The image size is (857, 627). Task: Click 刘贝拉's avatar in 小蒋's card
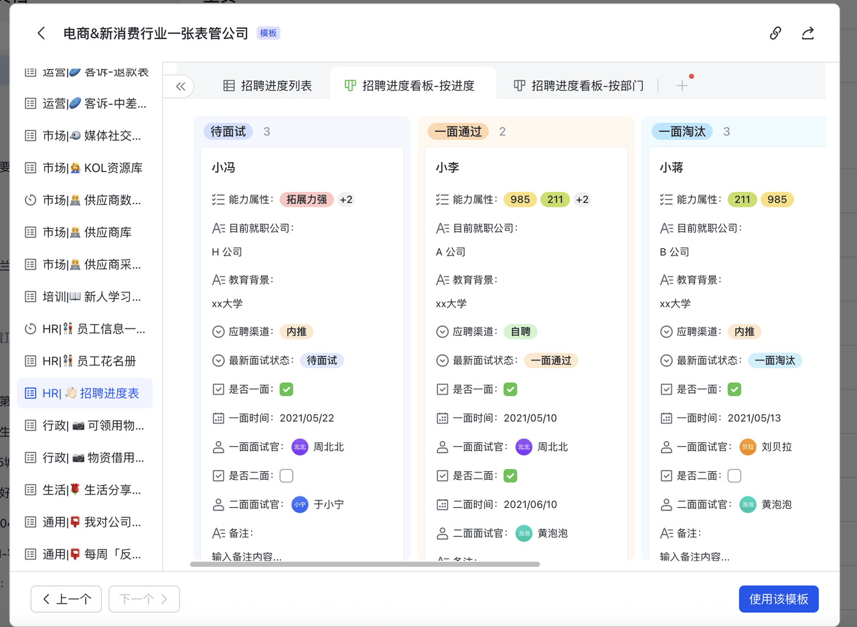(748, 447)
